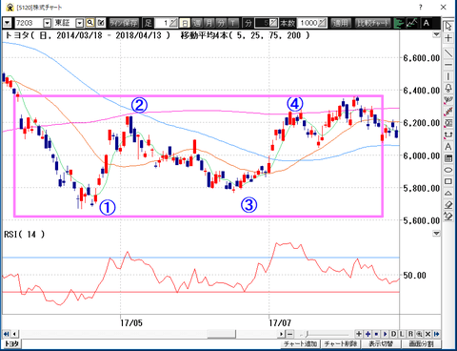
Task: Select the triangle drawing tool
Action: click(x=448, y=193)
